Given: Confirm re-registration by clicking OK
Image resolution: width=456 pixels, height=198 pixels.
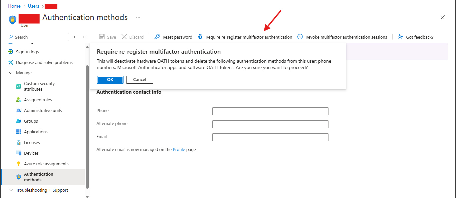Looking at the screenshot, I should coord(110,79).
